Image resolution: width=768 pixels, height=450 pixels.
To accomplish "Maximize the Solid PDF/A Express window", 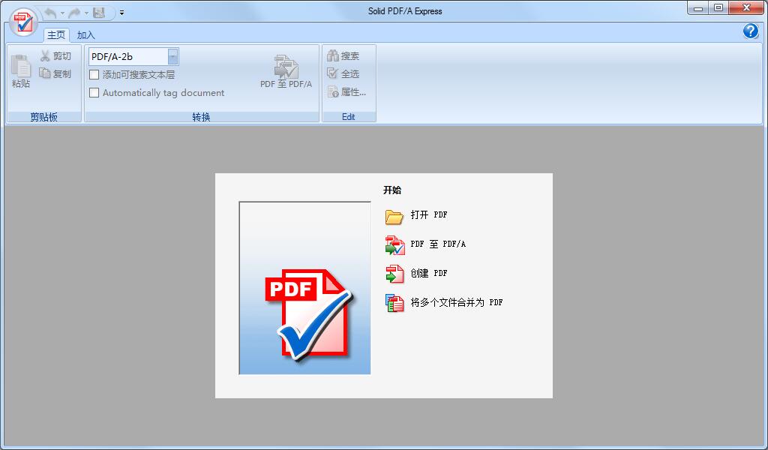I will [718, 7].
